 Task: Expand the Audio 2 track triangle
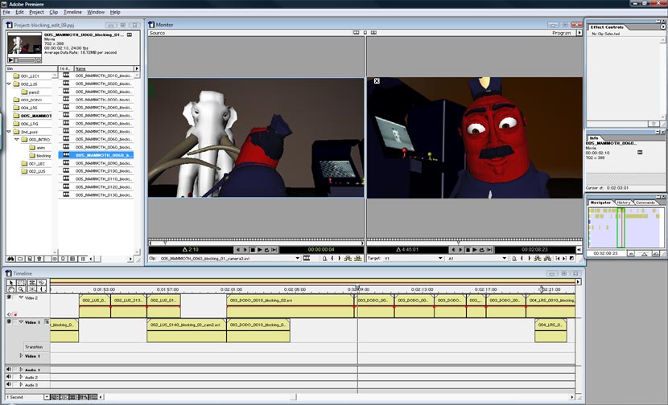pos(21,377)
